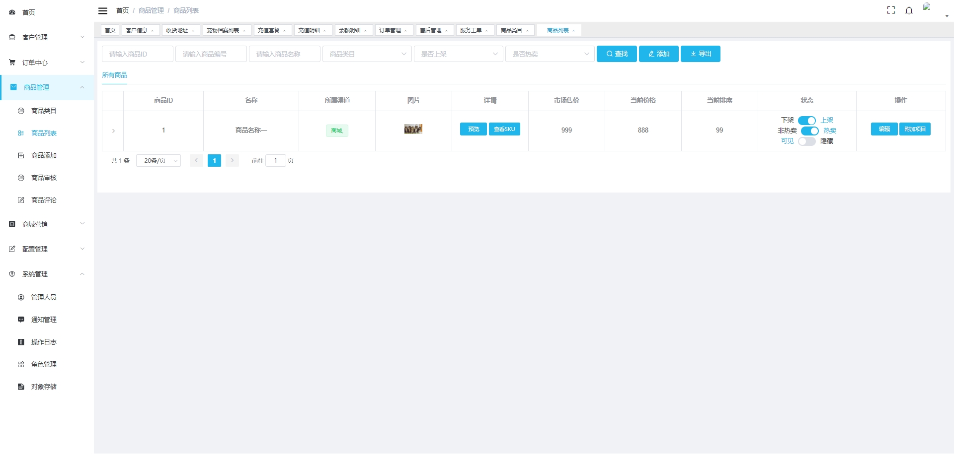The height and width of the screenshot is (456, 954).
Task: Open the avatar dropdown caret
Action: [947, 16]
